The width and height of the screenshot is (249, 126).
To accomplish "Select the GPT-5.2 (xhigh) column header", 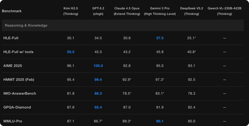I will click(x=98, y=11).
